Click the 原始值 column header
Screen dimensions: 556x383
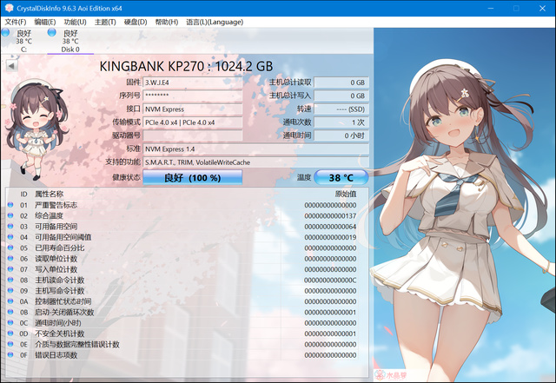click(x=346, y=194)
